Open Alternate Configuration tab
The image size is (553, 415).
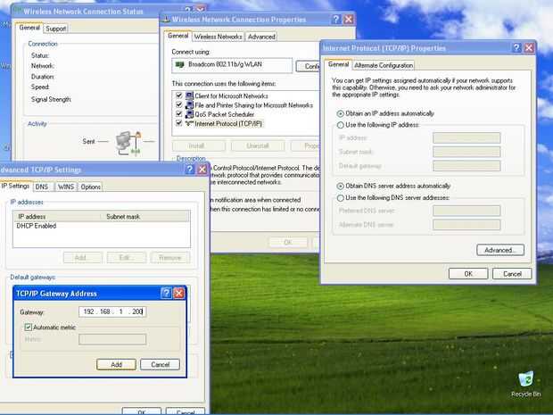[x=384, y=65]
